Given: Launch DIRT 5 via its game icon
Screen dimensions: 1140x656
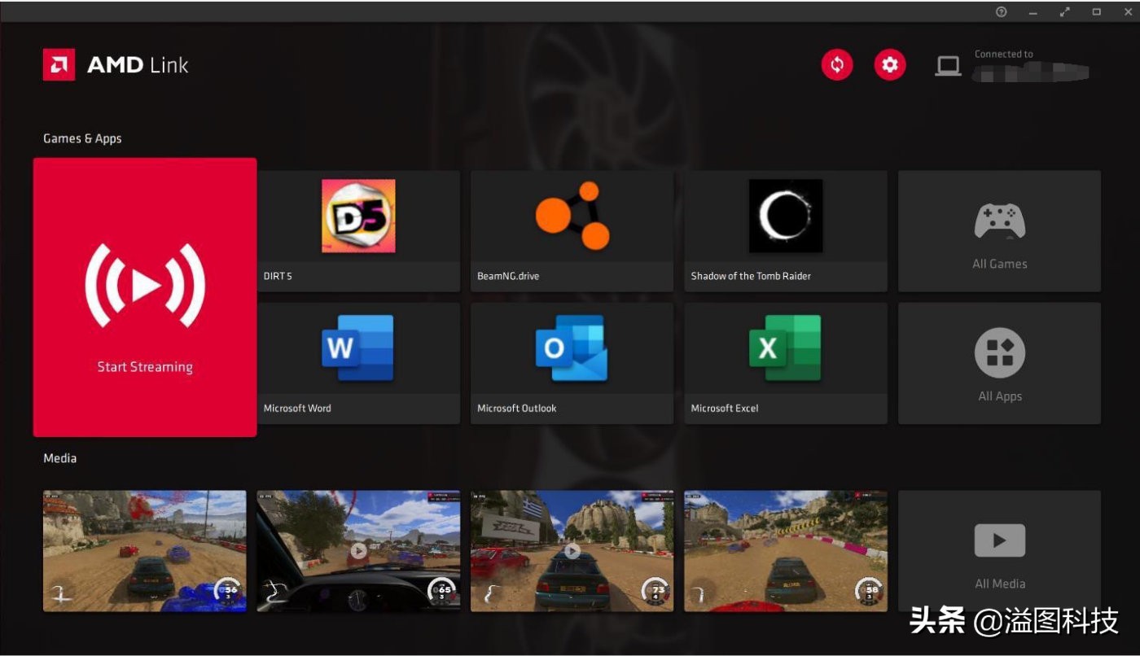Looking at the screenshot, I should coord(358,216).
